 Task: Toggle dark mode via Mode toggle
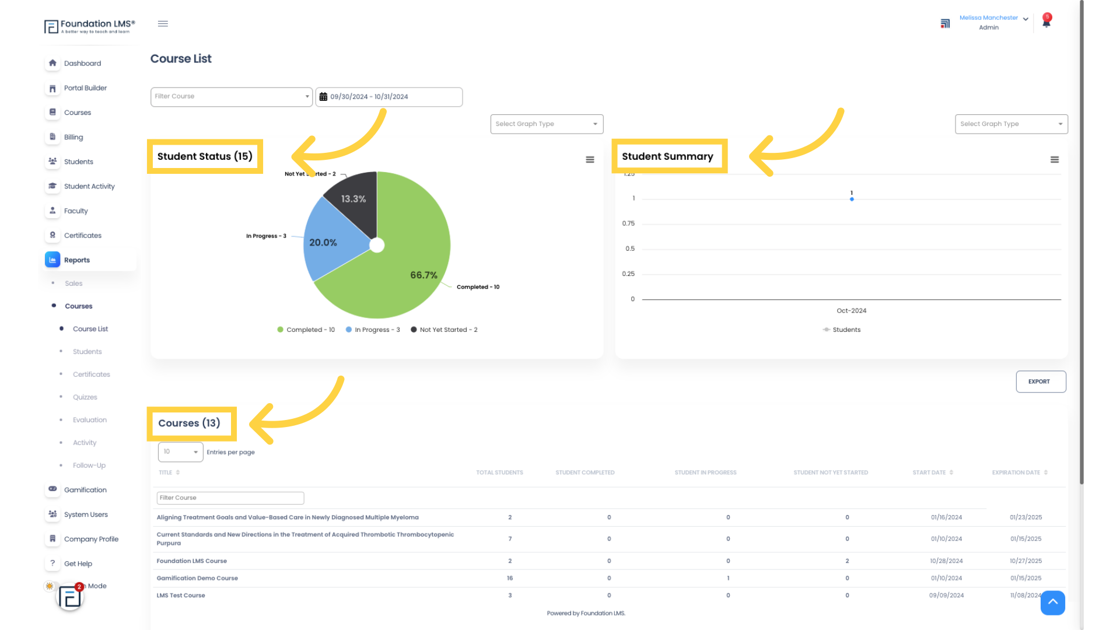click(x=52, y=586)
